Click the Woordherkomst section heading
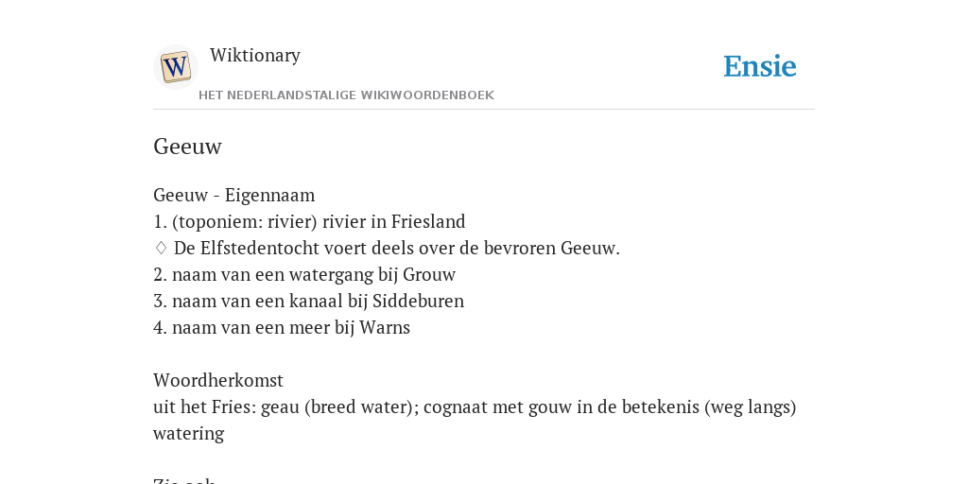The height and width of the screenshot is (484, 968). click(218, 380)
